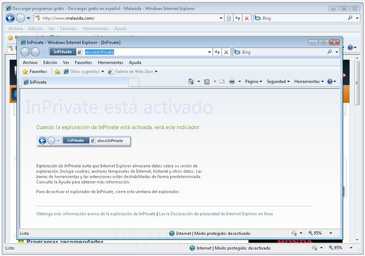Open Help icon in the Malavida window
Image resolution: width=365 pixels, height=256 pixels.
tap(350, 48)
